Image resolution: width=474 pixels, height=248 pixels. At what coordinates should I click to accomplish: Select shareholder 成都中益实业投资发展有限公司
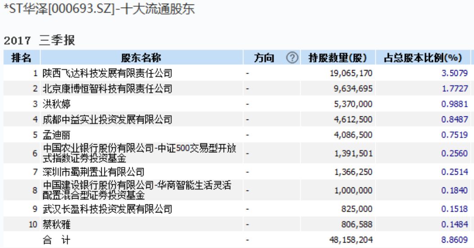[107, 120]
